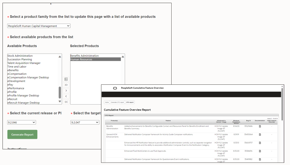
Task: Open the current release 9.2.046 dropdown
Action: (21, 122)
